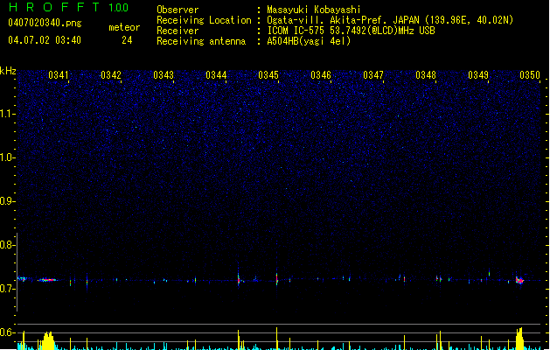
Task: Click time marker 0344
Action: tap(216, 75)
